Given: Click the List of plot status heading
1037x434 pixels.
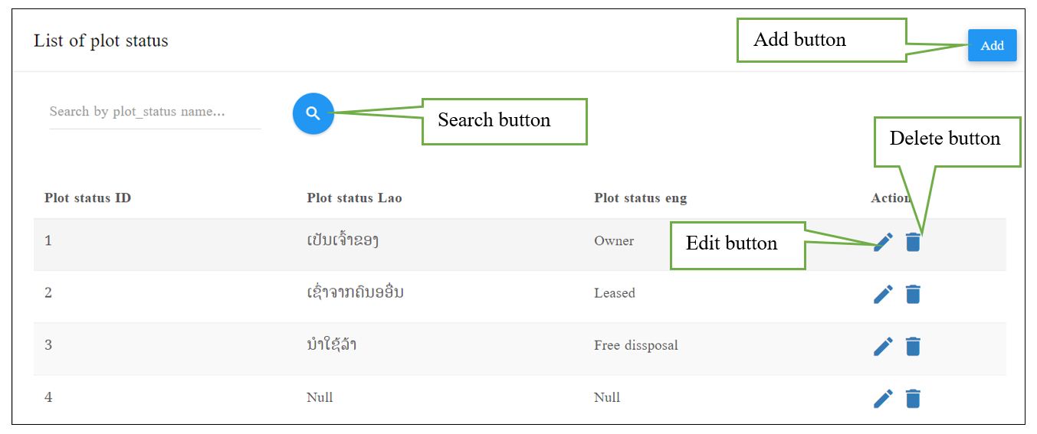Looking at the screenshot, I should 101,41.
